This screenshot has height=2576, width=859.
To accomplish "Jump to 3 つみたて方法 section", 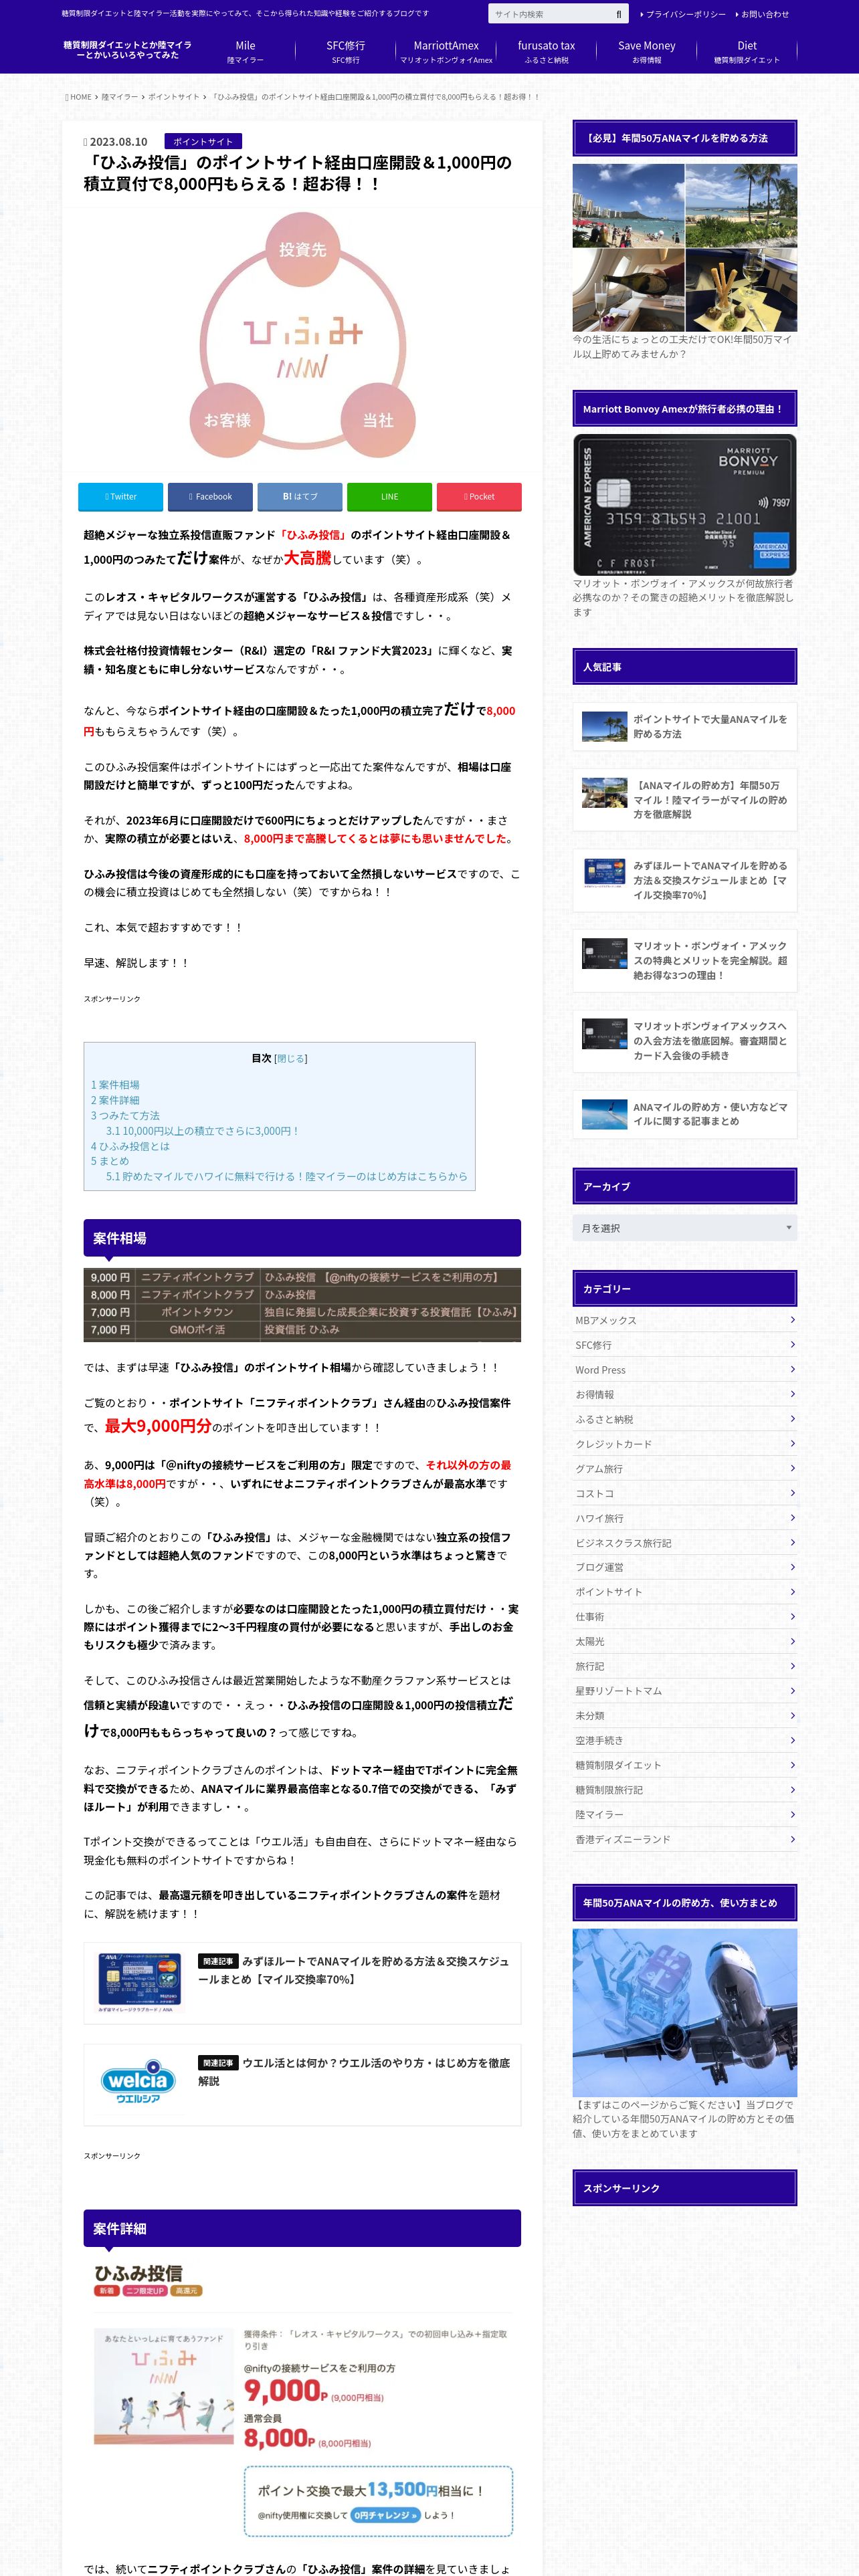I will coord(125,1115).
